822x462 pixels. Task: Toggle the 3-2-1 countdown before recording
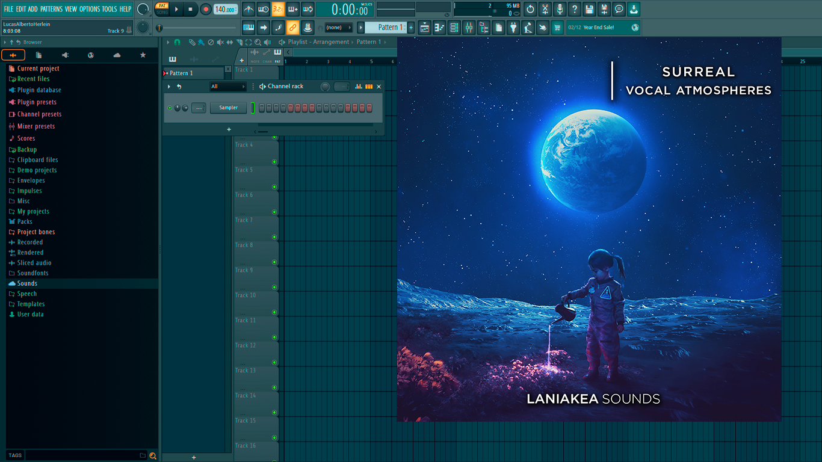[278, 9]
